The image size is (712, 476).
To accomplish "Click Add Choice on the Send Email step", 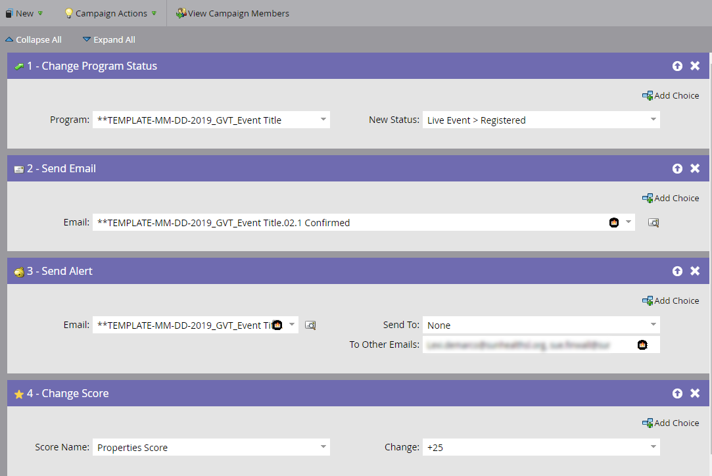I will 671,198.
